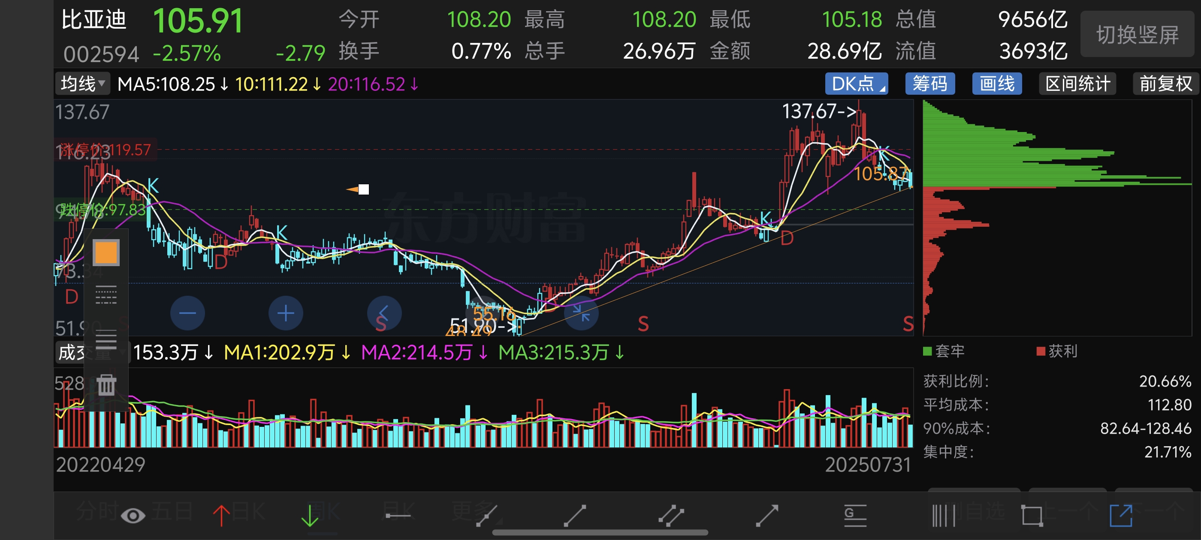Open line dash style options
This screenshot has height=540, width=1201.
106,295
